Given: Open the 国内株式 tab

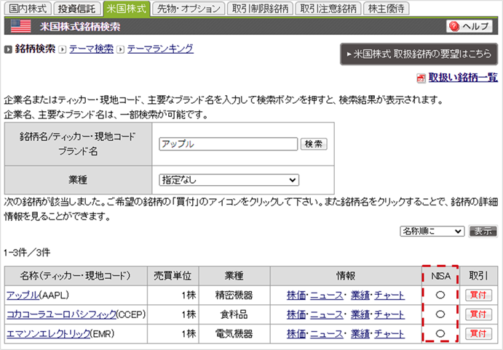Looking at the screenshot, I should click(x=28, y=9).
